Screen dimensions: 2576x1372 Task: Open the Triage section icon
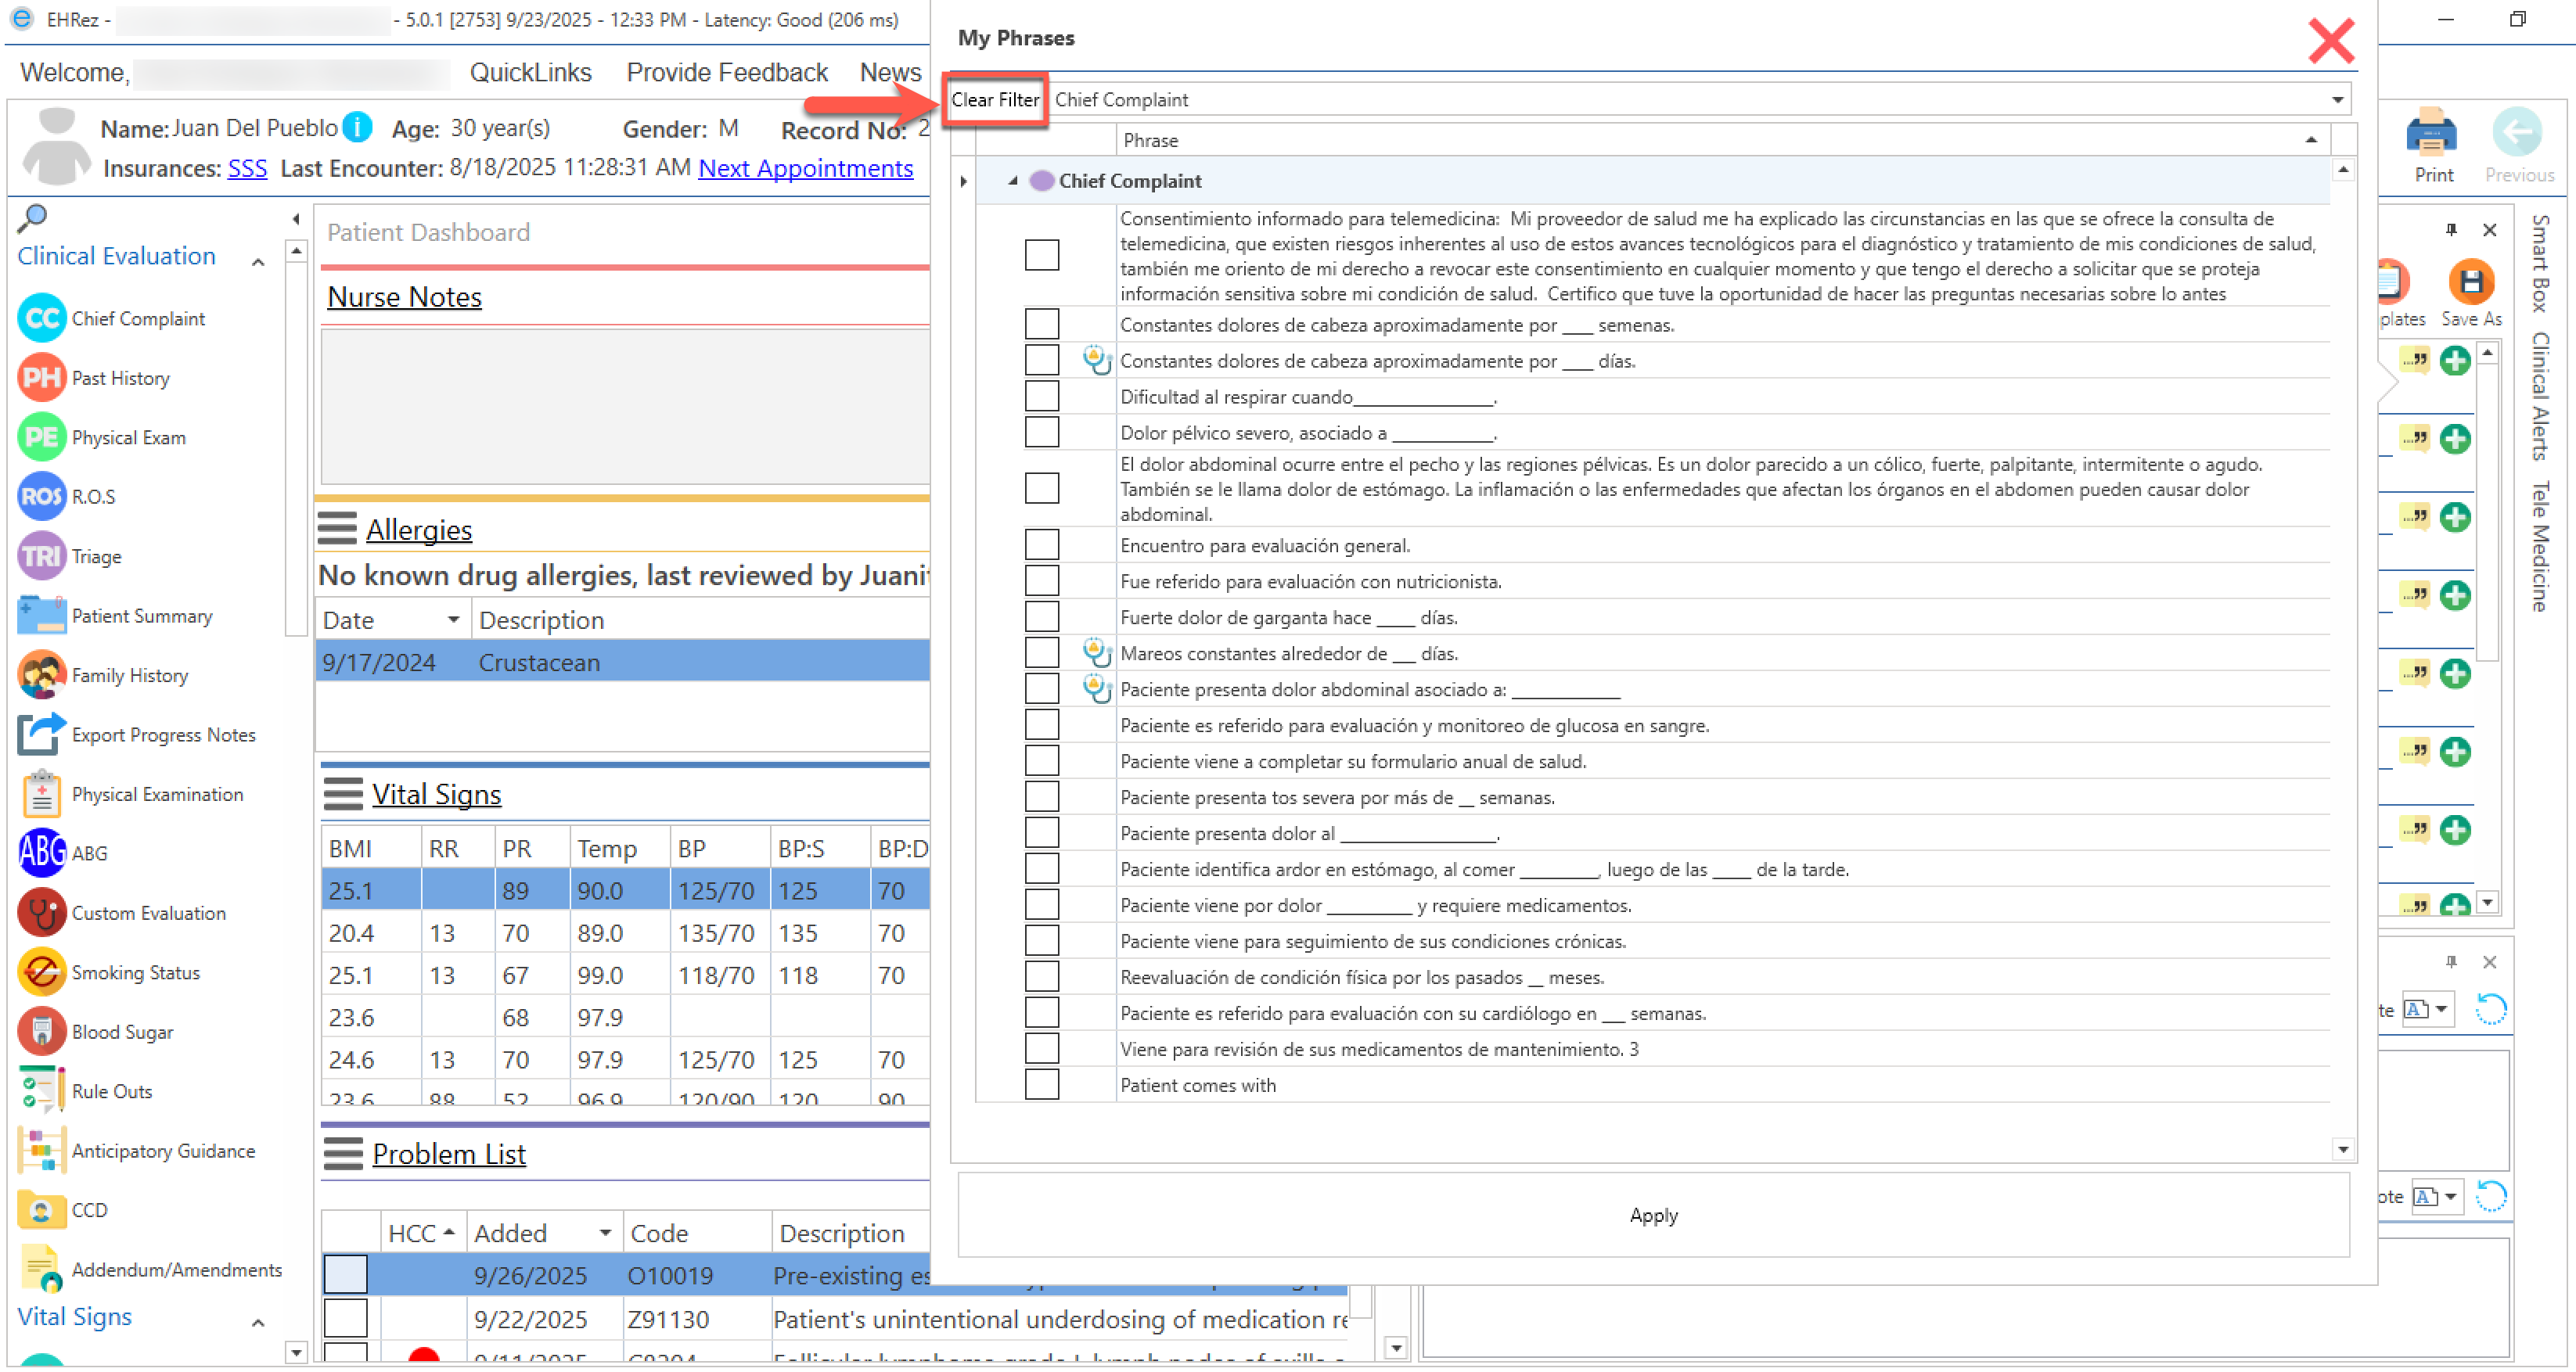click(x=41, y=555)
